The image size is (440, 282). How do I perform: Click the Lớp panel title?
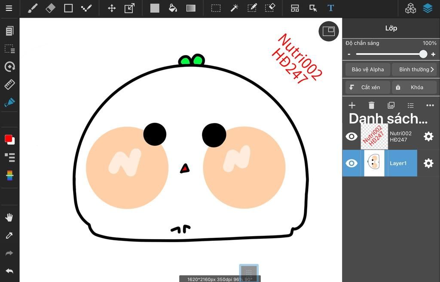point(391,28)
